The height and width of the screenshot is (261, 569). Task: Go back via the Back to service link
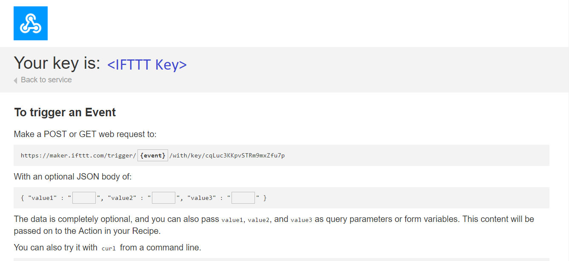pos(46,80)
